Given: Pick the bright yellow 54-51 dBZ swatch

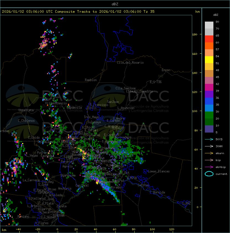Looking at the screenshot, I should pyautogui.click(x=209, y=60).
